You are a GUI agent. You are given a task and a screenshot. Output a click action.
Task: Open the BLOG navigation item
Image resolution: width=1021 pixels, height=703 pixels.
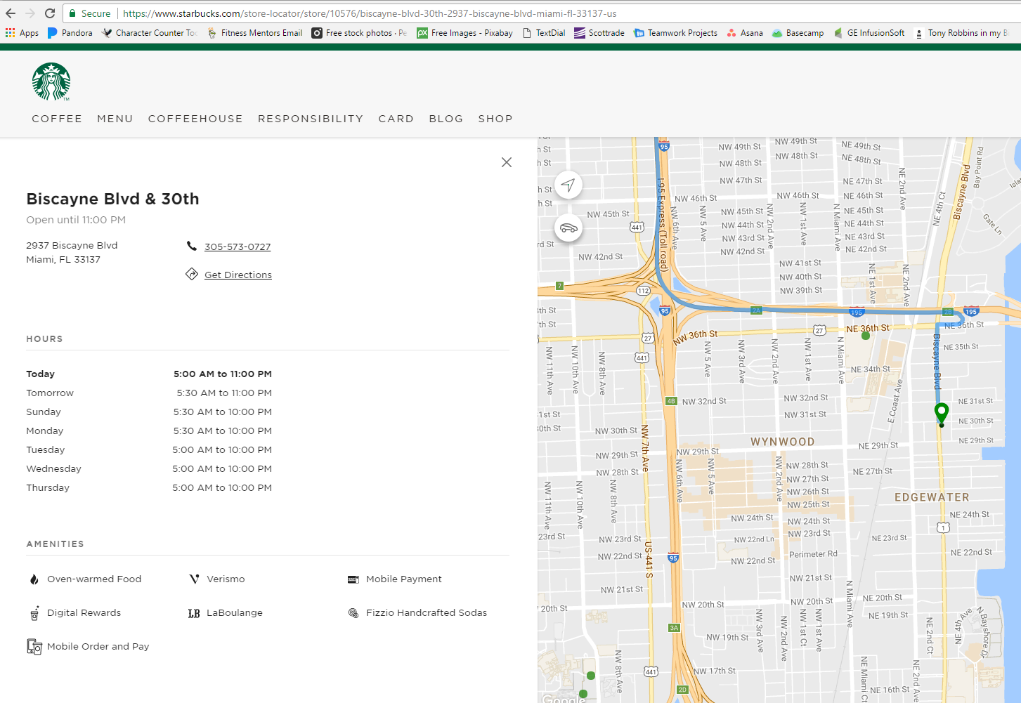pos(446,119)
